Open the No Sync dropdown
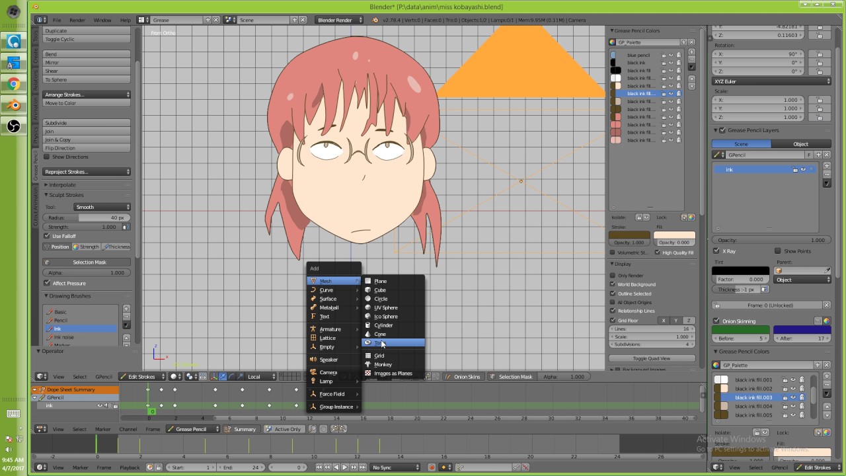 [395, 467]
